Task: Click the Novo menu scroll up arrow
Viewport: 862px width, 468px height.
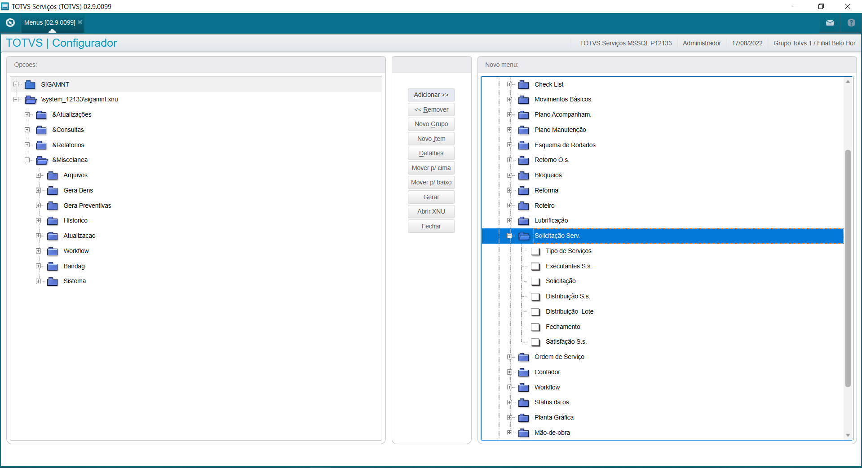Action: coord(848,82)
